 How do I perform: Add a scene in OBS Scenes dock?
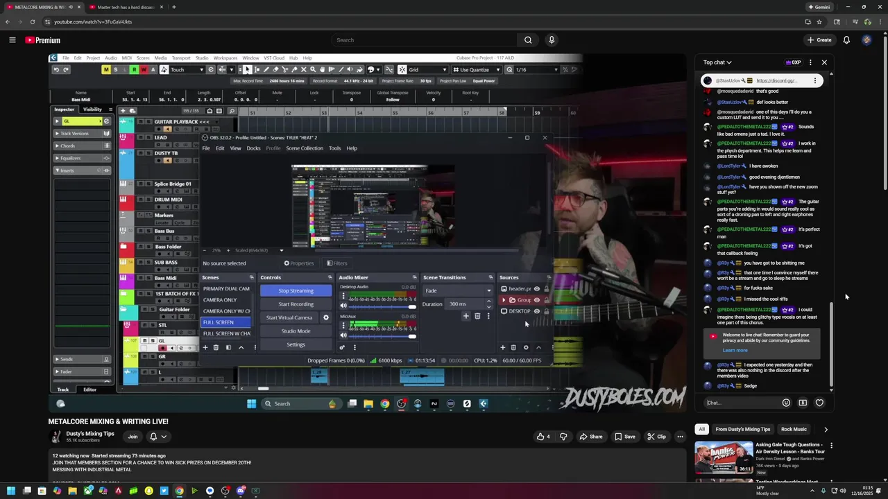click(205, 347)
